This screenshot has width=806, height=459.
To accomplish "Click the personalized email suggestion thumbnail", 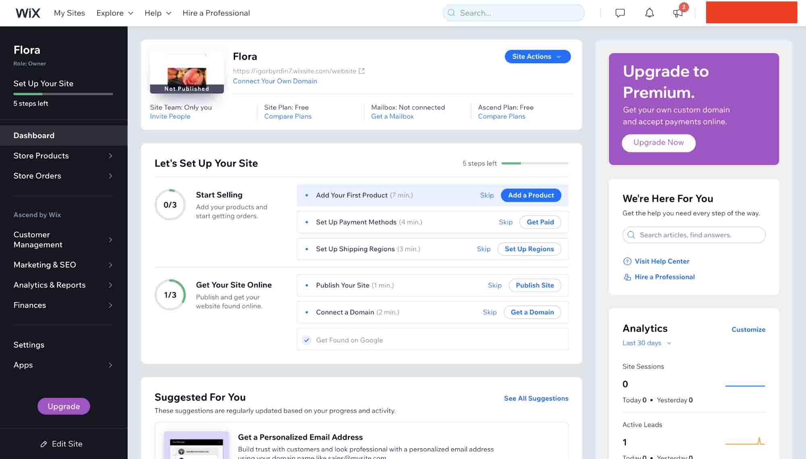I will [x=196, y=445].
